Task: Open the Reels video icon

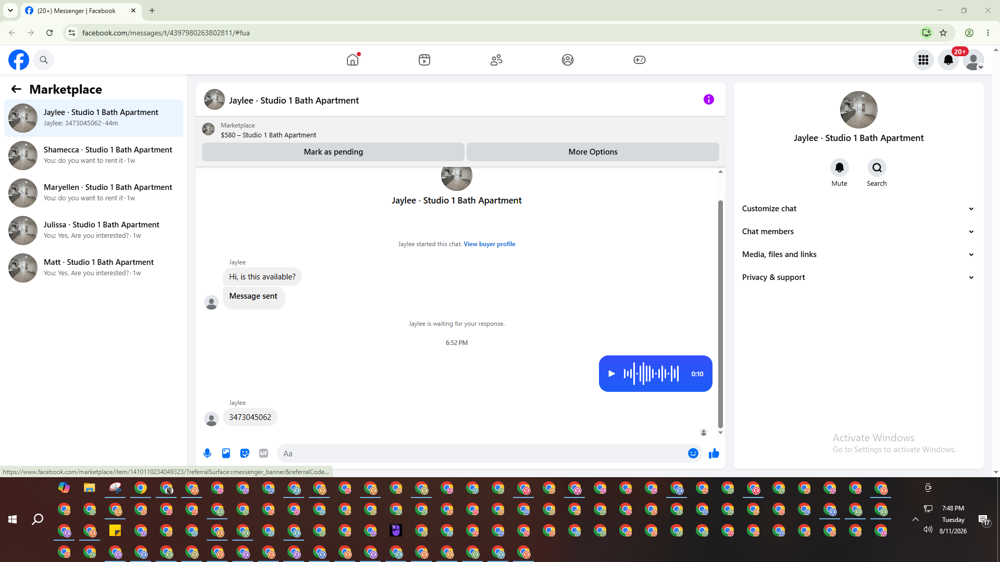Action: pyautogui.click(x=424, y=60)
